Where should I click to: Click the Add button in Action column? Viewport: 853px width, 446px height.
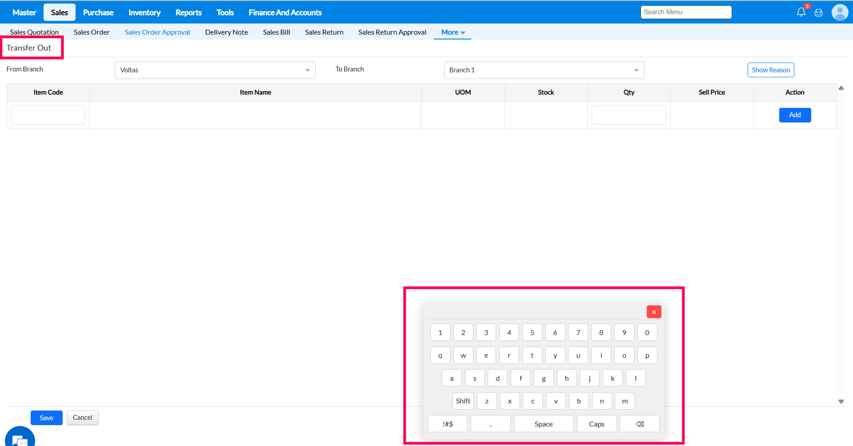pos(795,115)
